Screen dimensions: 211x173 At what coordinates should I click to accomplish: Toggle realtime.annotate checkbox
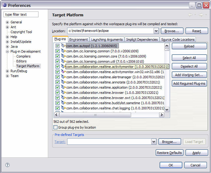point(58,82)
